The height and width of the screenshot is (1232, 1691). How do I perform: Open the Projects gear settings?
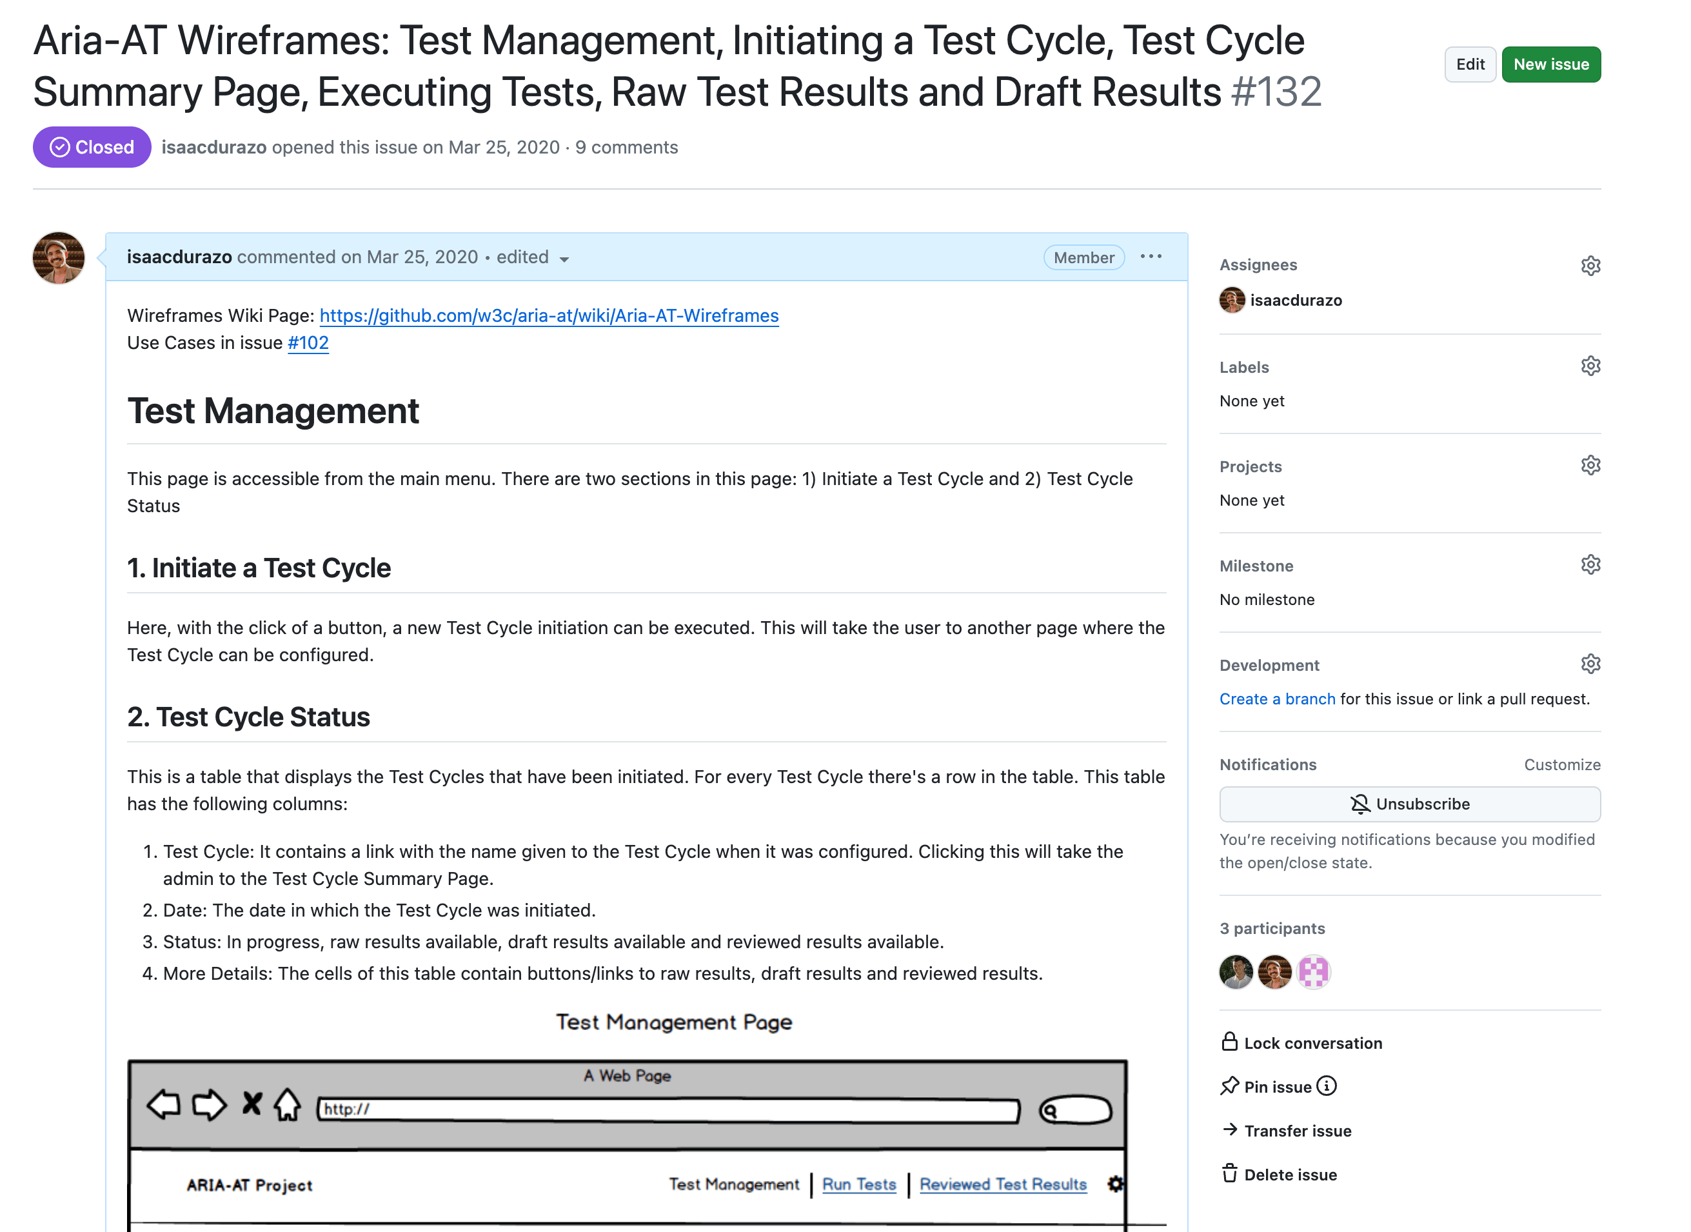(x=1590, y=465)
